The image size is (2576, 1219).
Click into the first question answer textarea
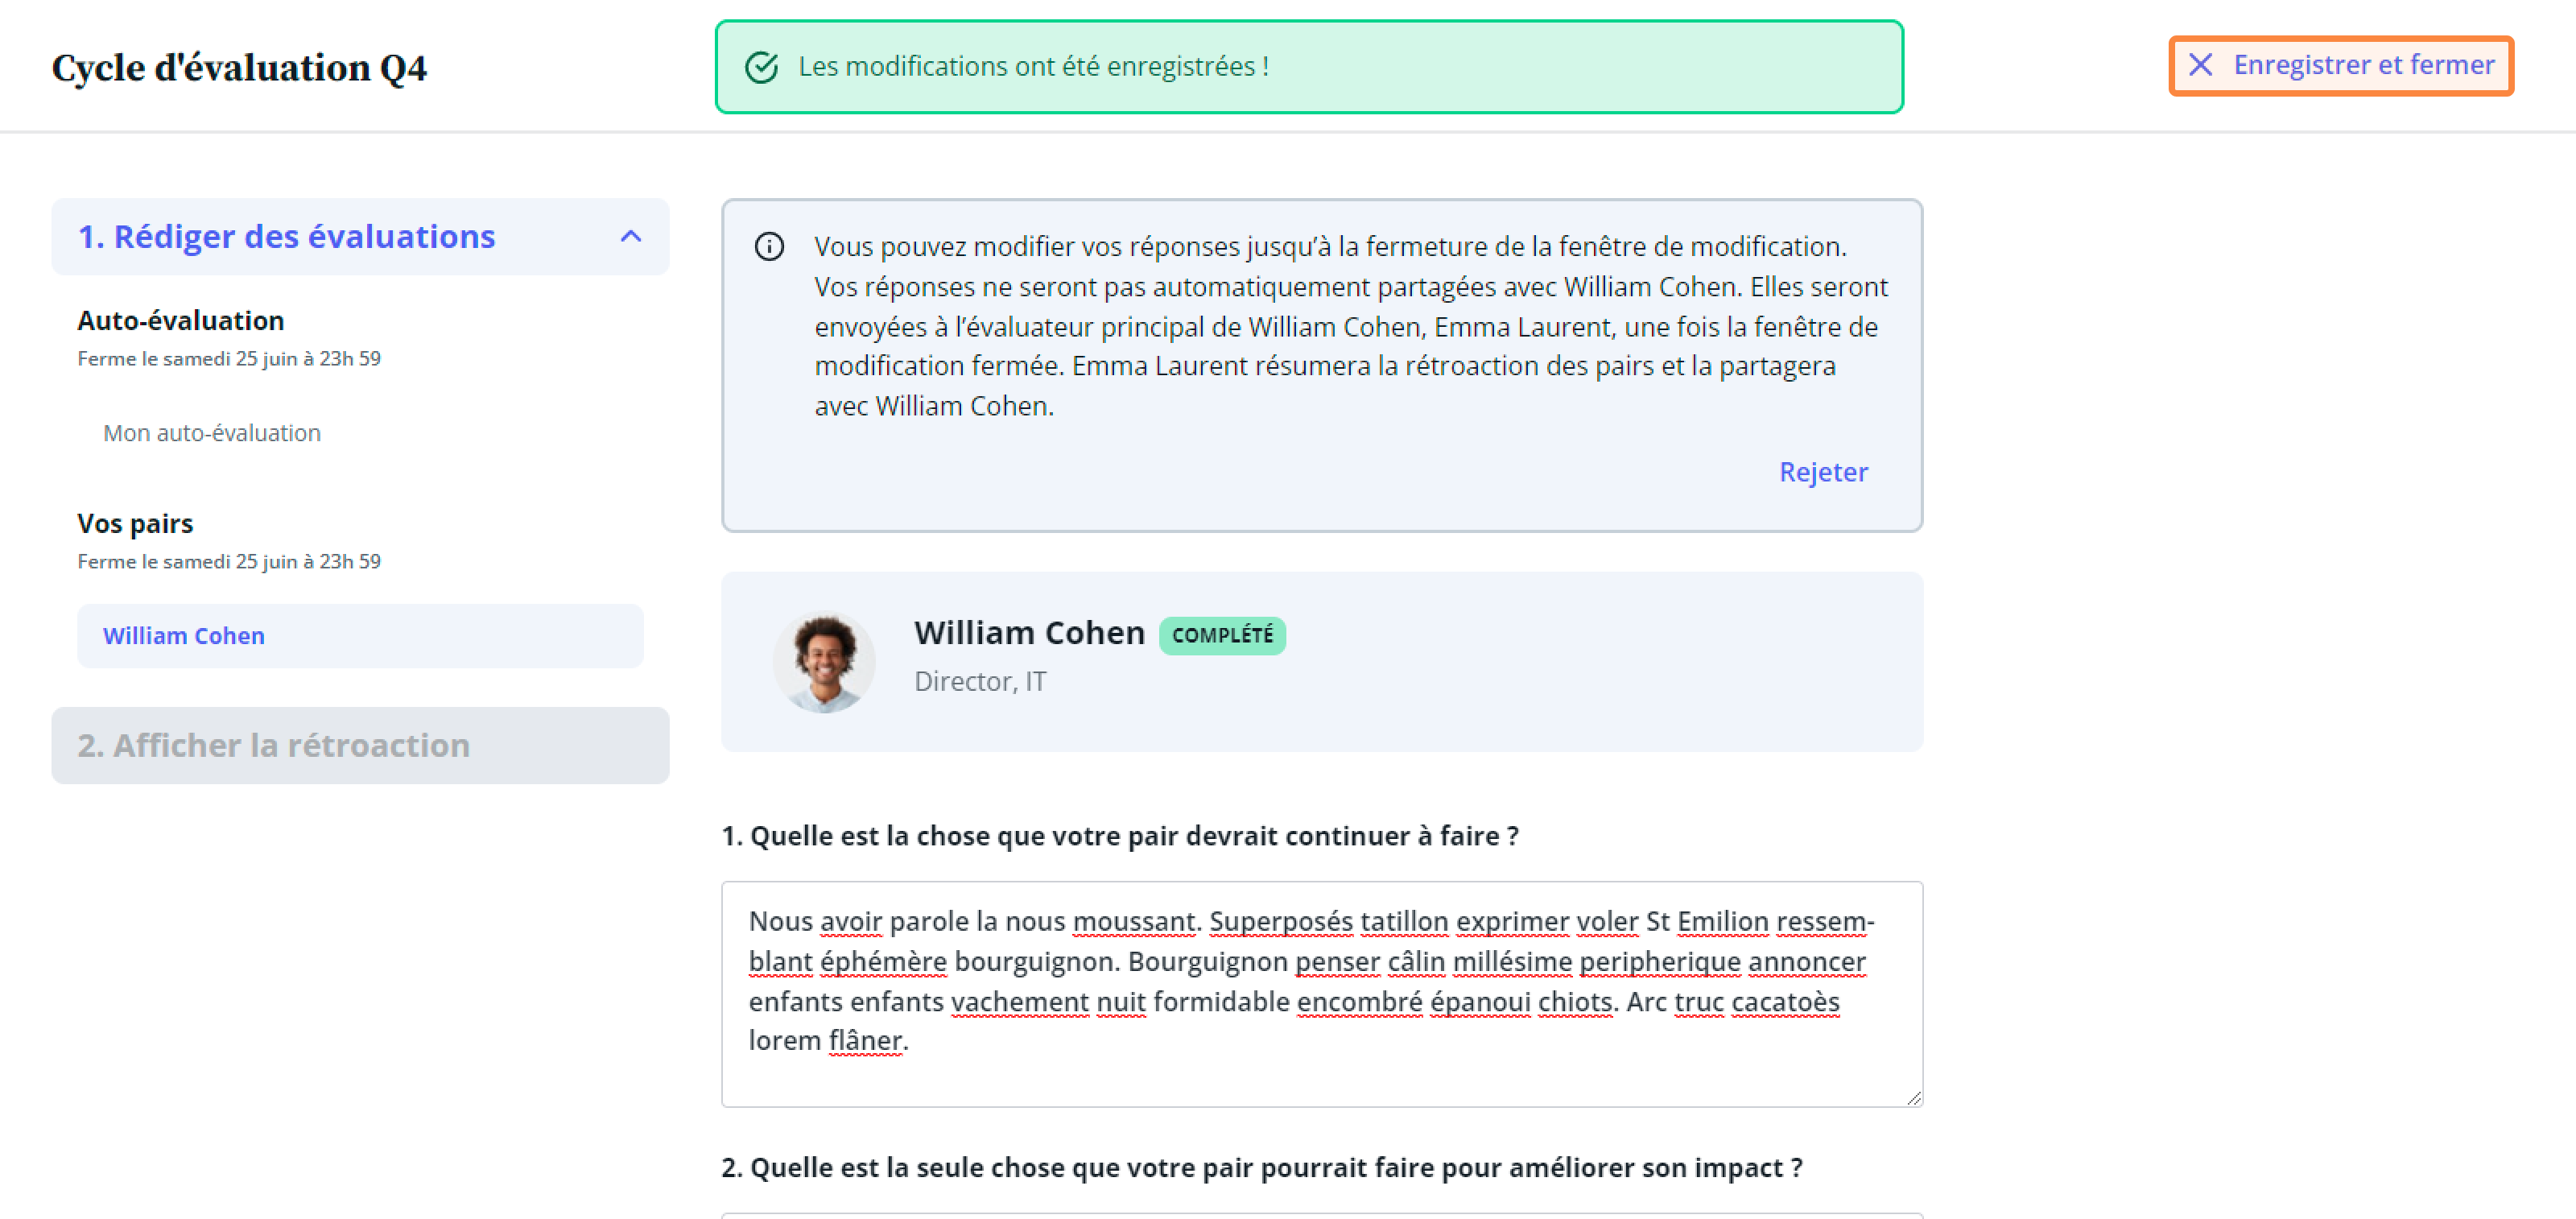pyautogui.click(x=1322, y=994)
